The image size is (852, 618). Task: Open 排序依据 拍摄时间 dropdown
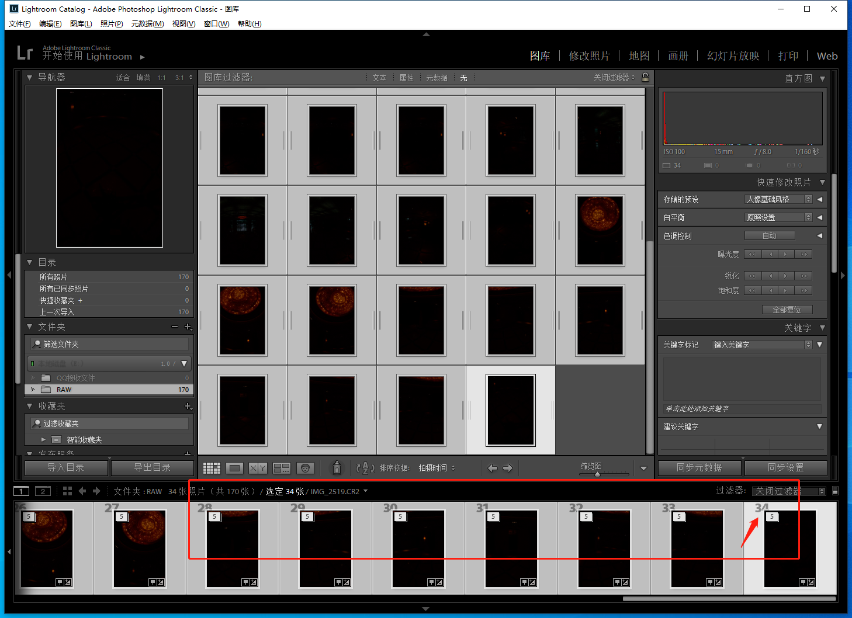437,468
